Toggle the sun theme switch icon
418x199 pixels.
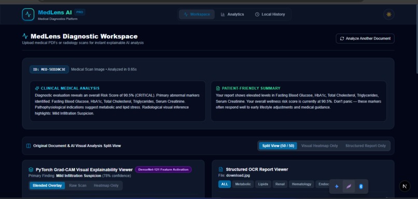(x=388, y=15)
